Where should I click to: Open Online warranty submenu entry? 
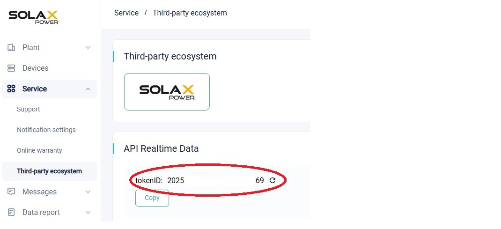(40, 150)
